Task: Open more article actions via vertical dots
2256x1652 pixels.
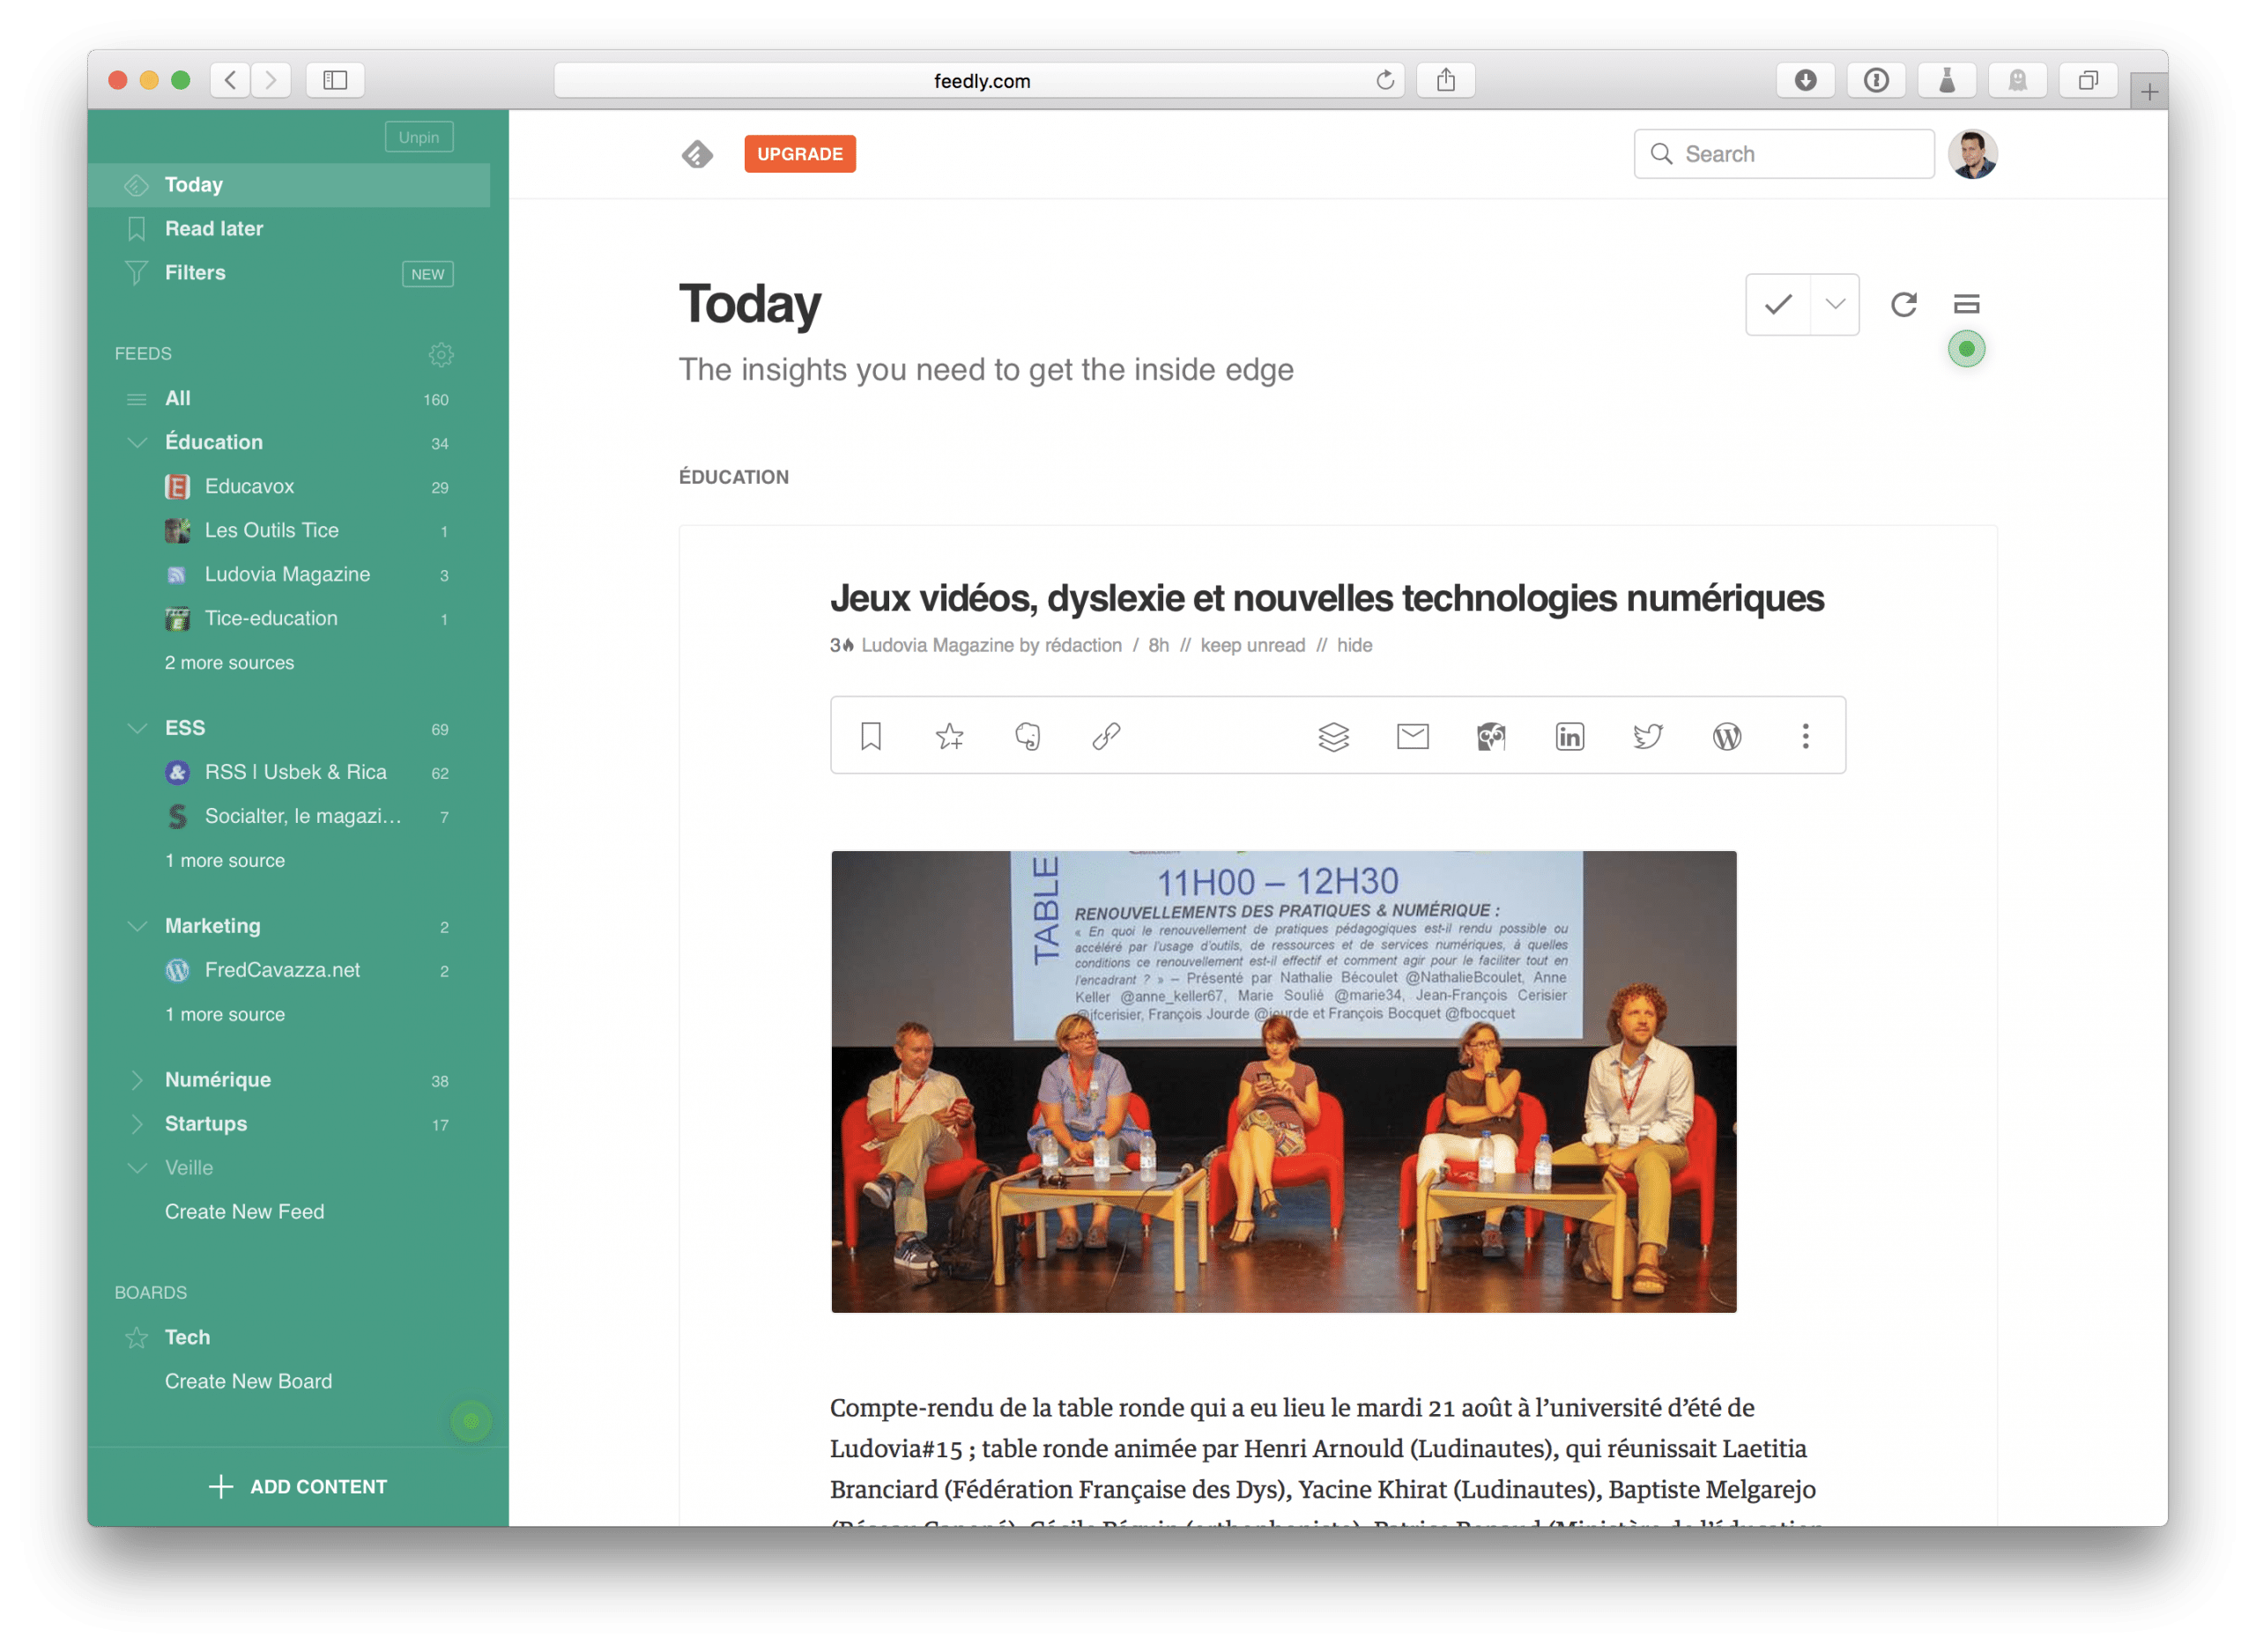Action: 1805,736
